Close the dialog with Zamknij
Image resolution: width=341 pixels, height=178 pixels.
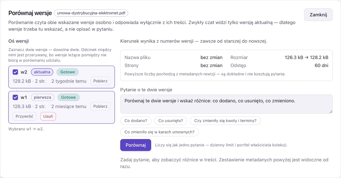point(318,15)
